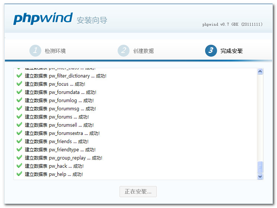Select text '建立数据表 pw_friends ... 成功!'
277x208 pixels.
pyautogui.click(x=57, y=142)
